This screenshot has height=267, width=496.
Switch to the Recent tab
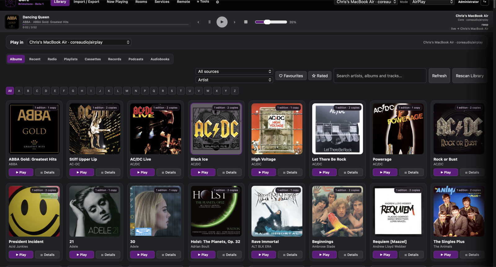point(35,59)
